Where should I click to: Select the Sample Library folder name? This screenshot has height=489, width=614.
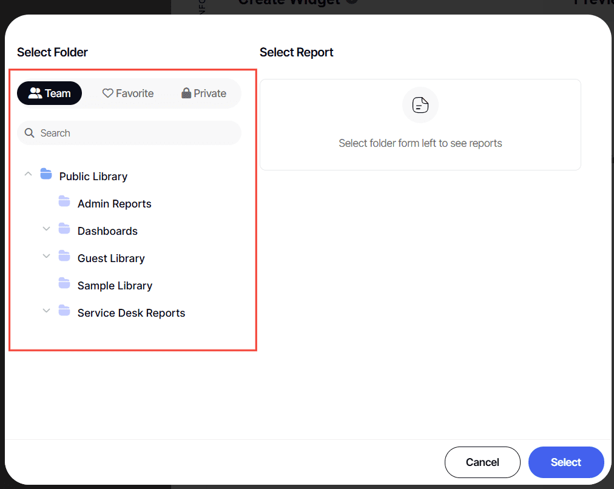click(x=115, y=286)
